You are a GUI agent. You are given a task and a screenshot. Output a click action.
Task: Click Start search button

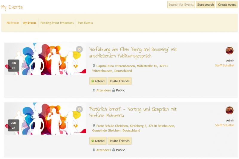click(x=206, y=4)
